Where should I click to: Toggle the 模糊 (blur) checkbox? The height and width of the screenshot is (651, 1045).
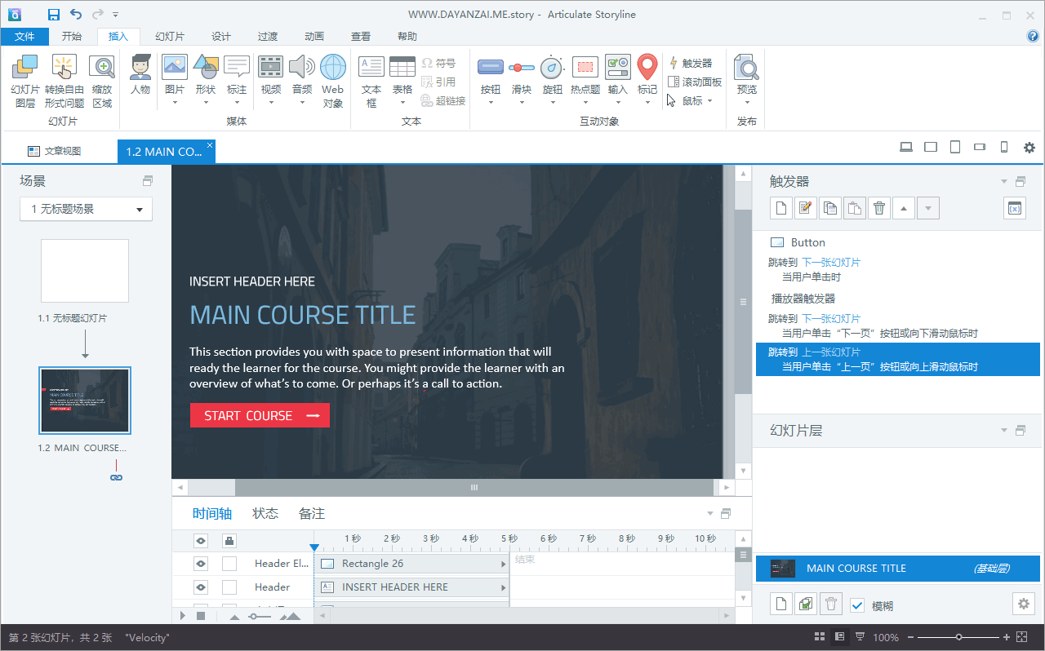(857, 605)
